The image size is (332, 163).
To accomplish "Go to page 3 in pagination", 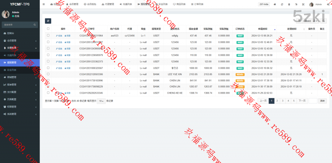I will point(283,101).
